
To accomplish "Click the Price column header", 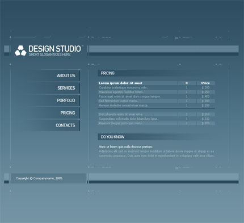I will [x=205, y=83].
